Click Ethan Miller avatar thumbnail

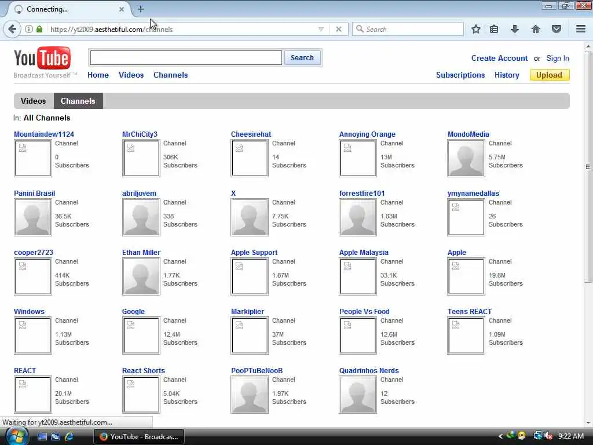[141, 276]
